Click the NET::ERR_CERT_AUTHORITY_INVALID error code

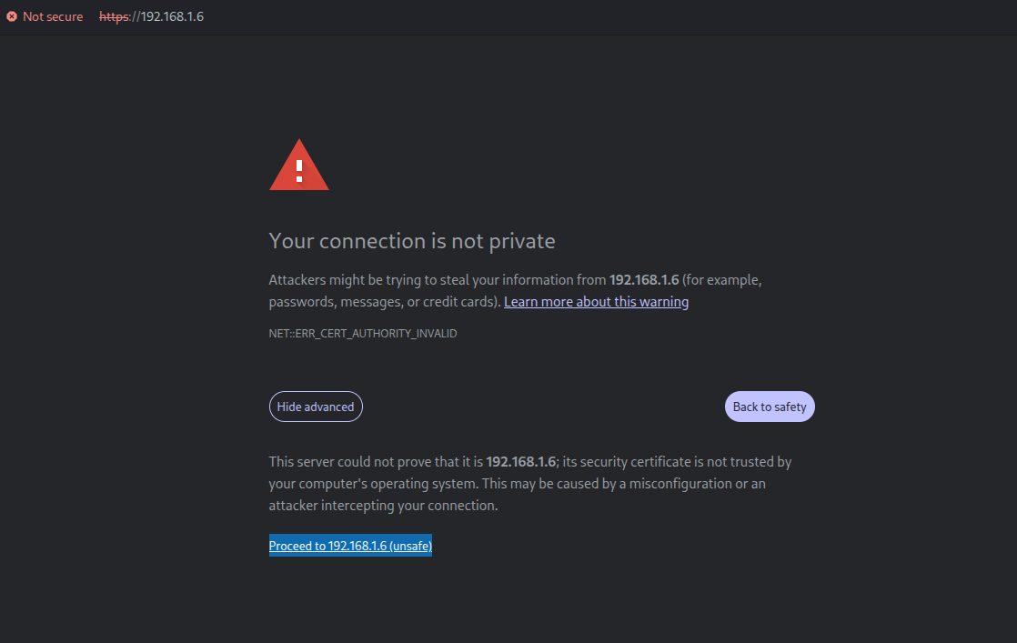click(363, 334)
